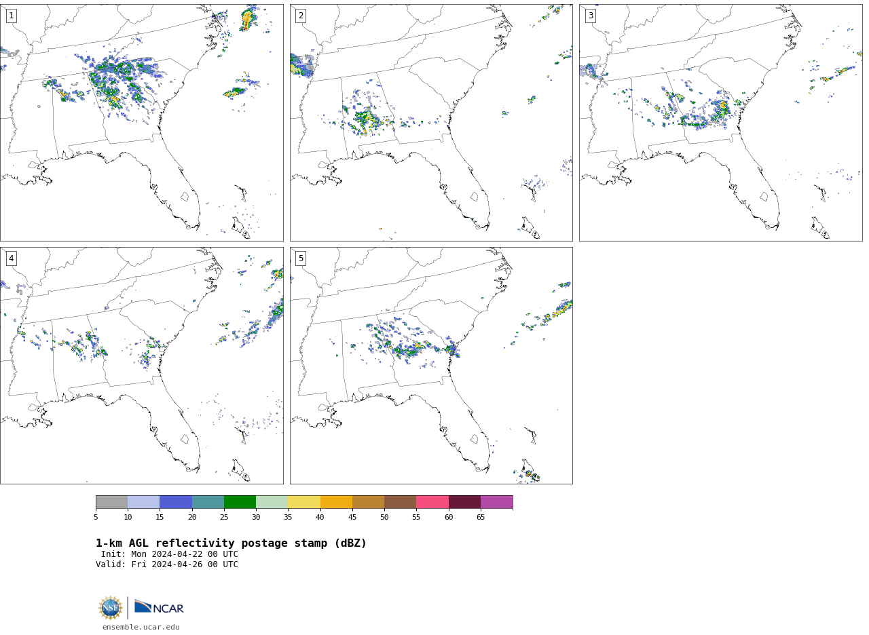Open ensemble member 3 reflectivity map
Viewport: 869px width, 635px height.
click(720, 123)
